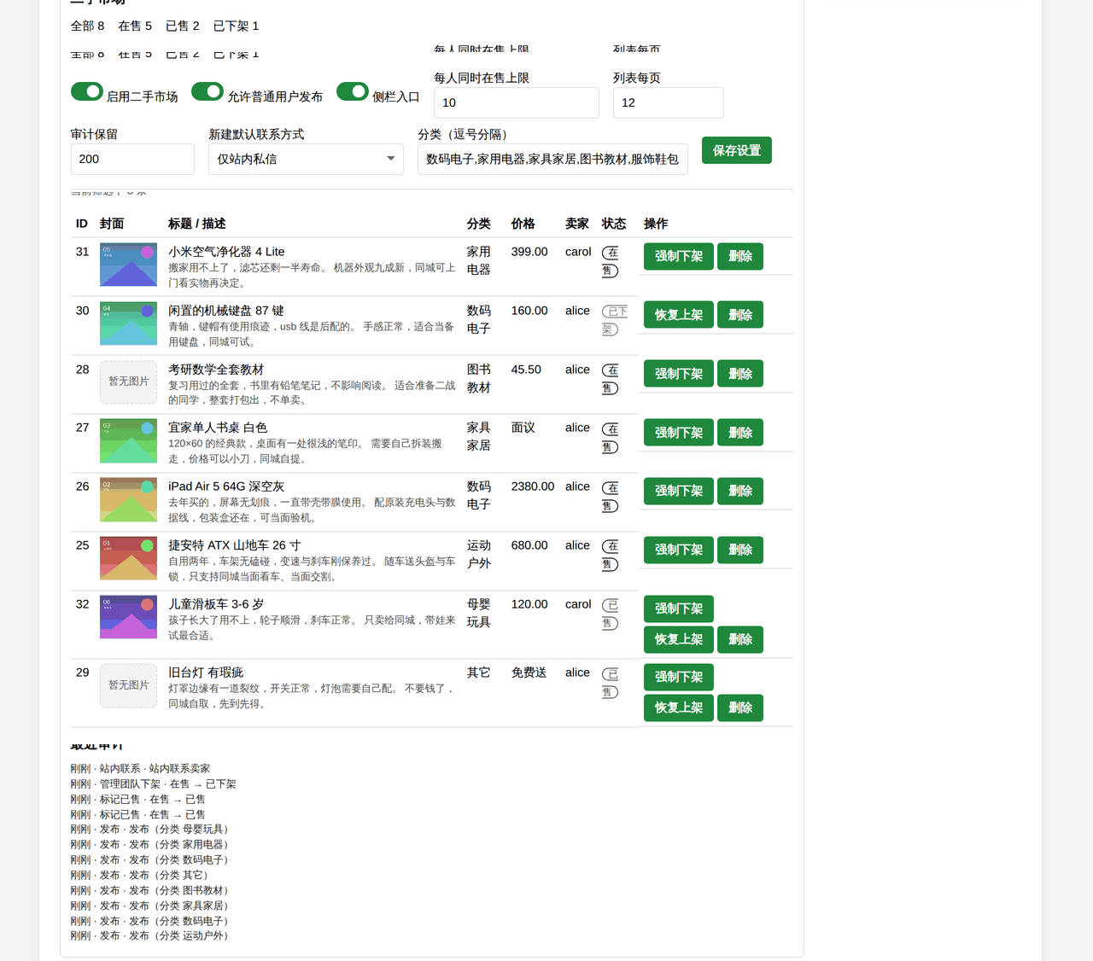Screen dimensions: 1093x961
Task: Force unlist 捷安特 ATX 山地车
Action: pyautogui.click(x=679, y=550)
